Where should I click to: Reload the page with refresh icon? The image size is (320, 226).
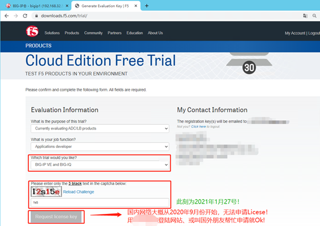[25, 16]
